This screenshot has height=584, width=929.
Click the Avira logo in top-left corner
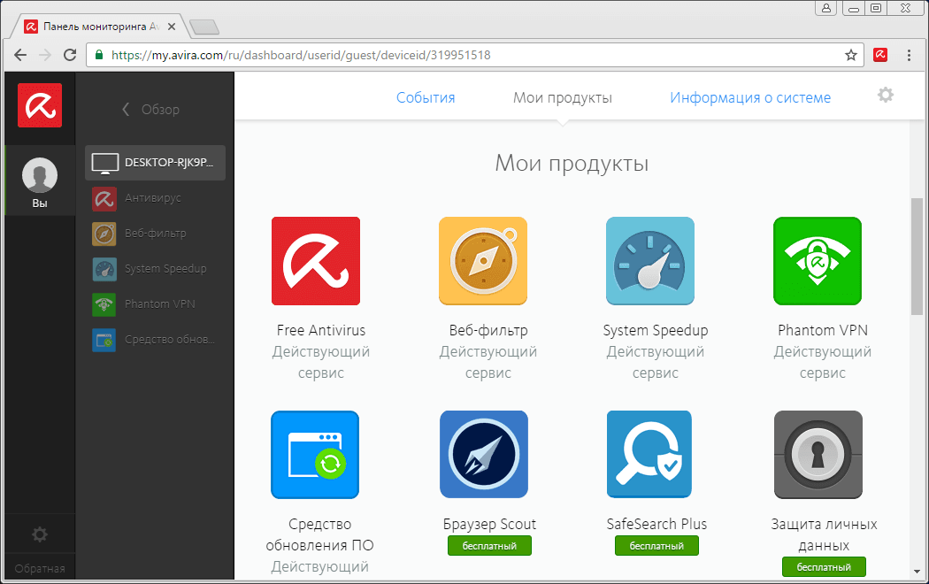coord(39,105)
